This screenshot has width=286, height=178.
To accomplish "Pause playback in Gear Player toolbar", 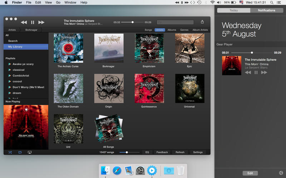I will pos(33,22).
